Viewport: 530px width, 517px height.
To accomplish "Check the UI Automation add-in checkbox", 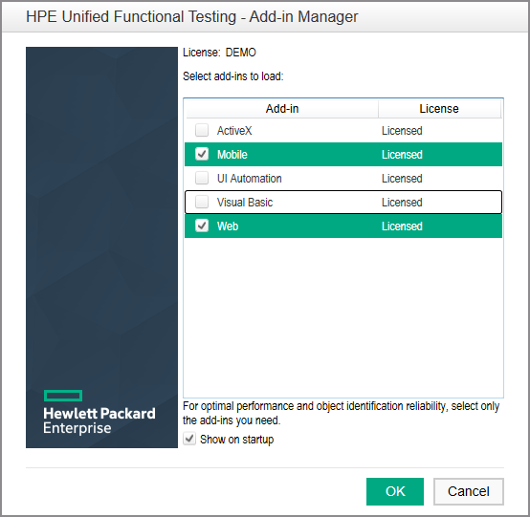I will 202,178.
